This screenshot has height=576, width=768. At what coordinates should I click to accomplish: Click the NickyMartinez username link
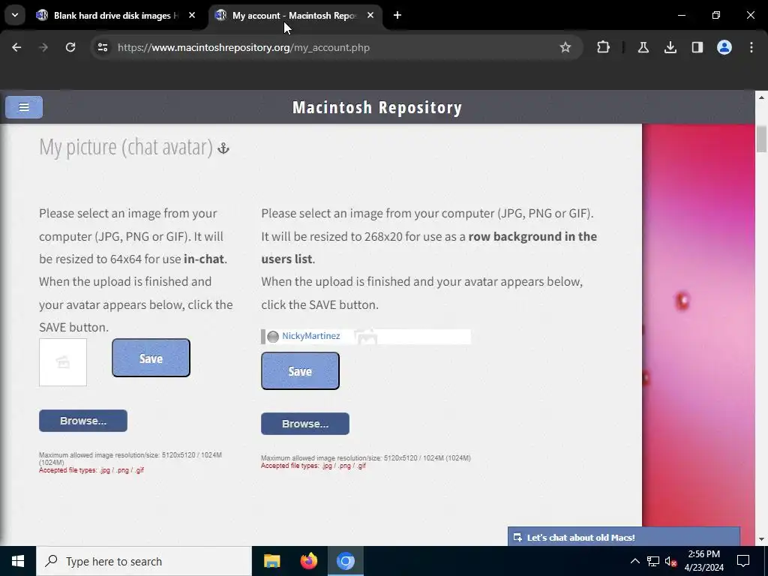[311, 336]
